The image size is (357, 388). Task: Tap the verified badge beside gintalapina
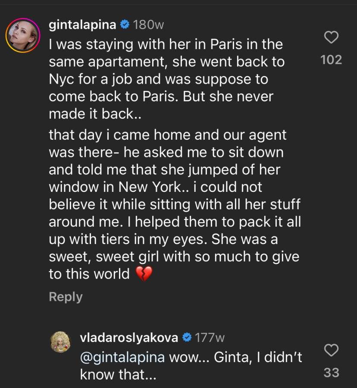click(125, 25)
